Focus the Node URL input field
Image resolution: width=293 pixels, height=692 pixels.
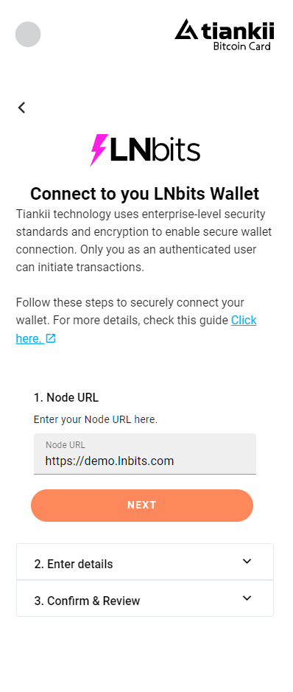pyautogui.click(x=145, y=454)
